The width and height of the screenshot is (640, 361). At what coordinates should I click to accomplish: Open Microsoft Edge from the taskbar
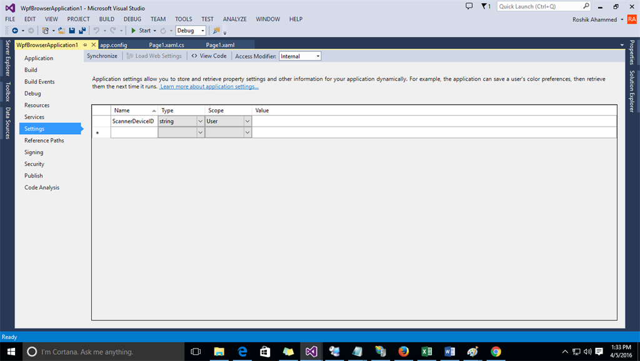242,352
